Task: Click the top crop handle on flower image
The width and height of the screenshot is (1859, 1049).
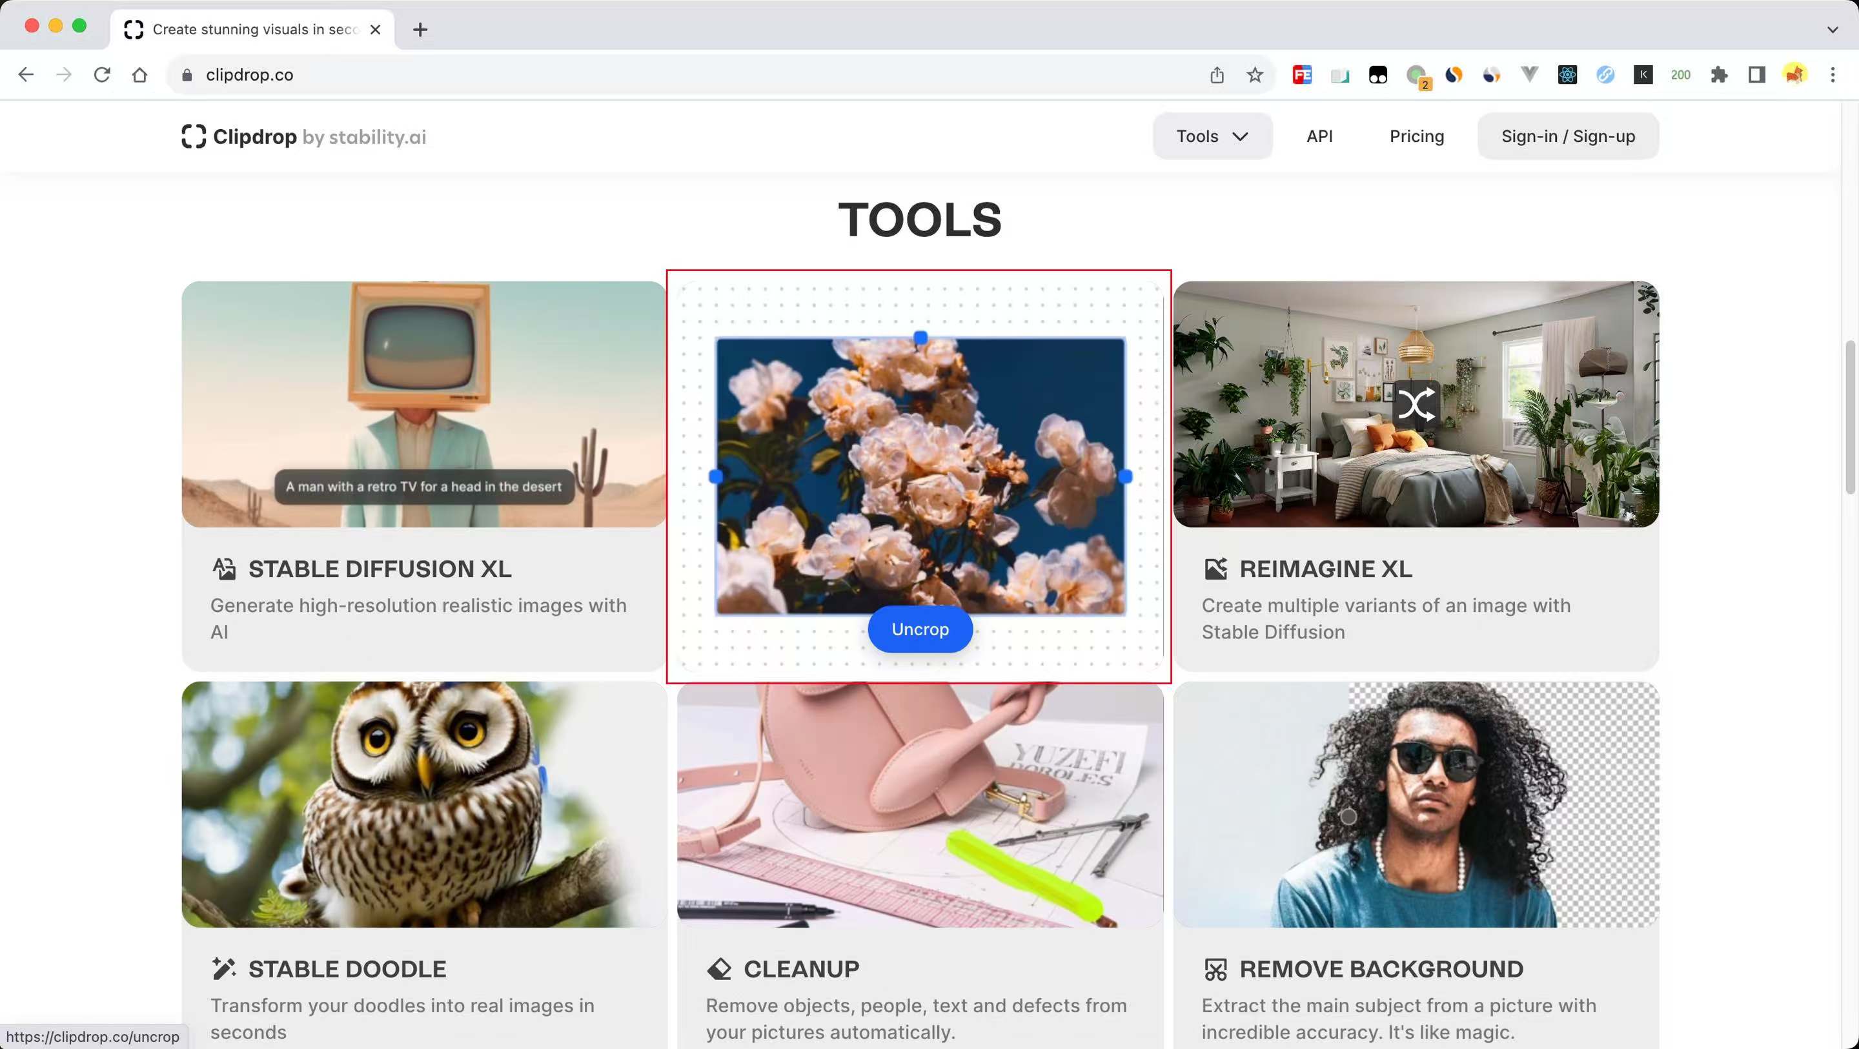Action: [x=920, y=337]
